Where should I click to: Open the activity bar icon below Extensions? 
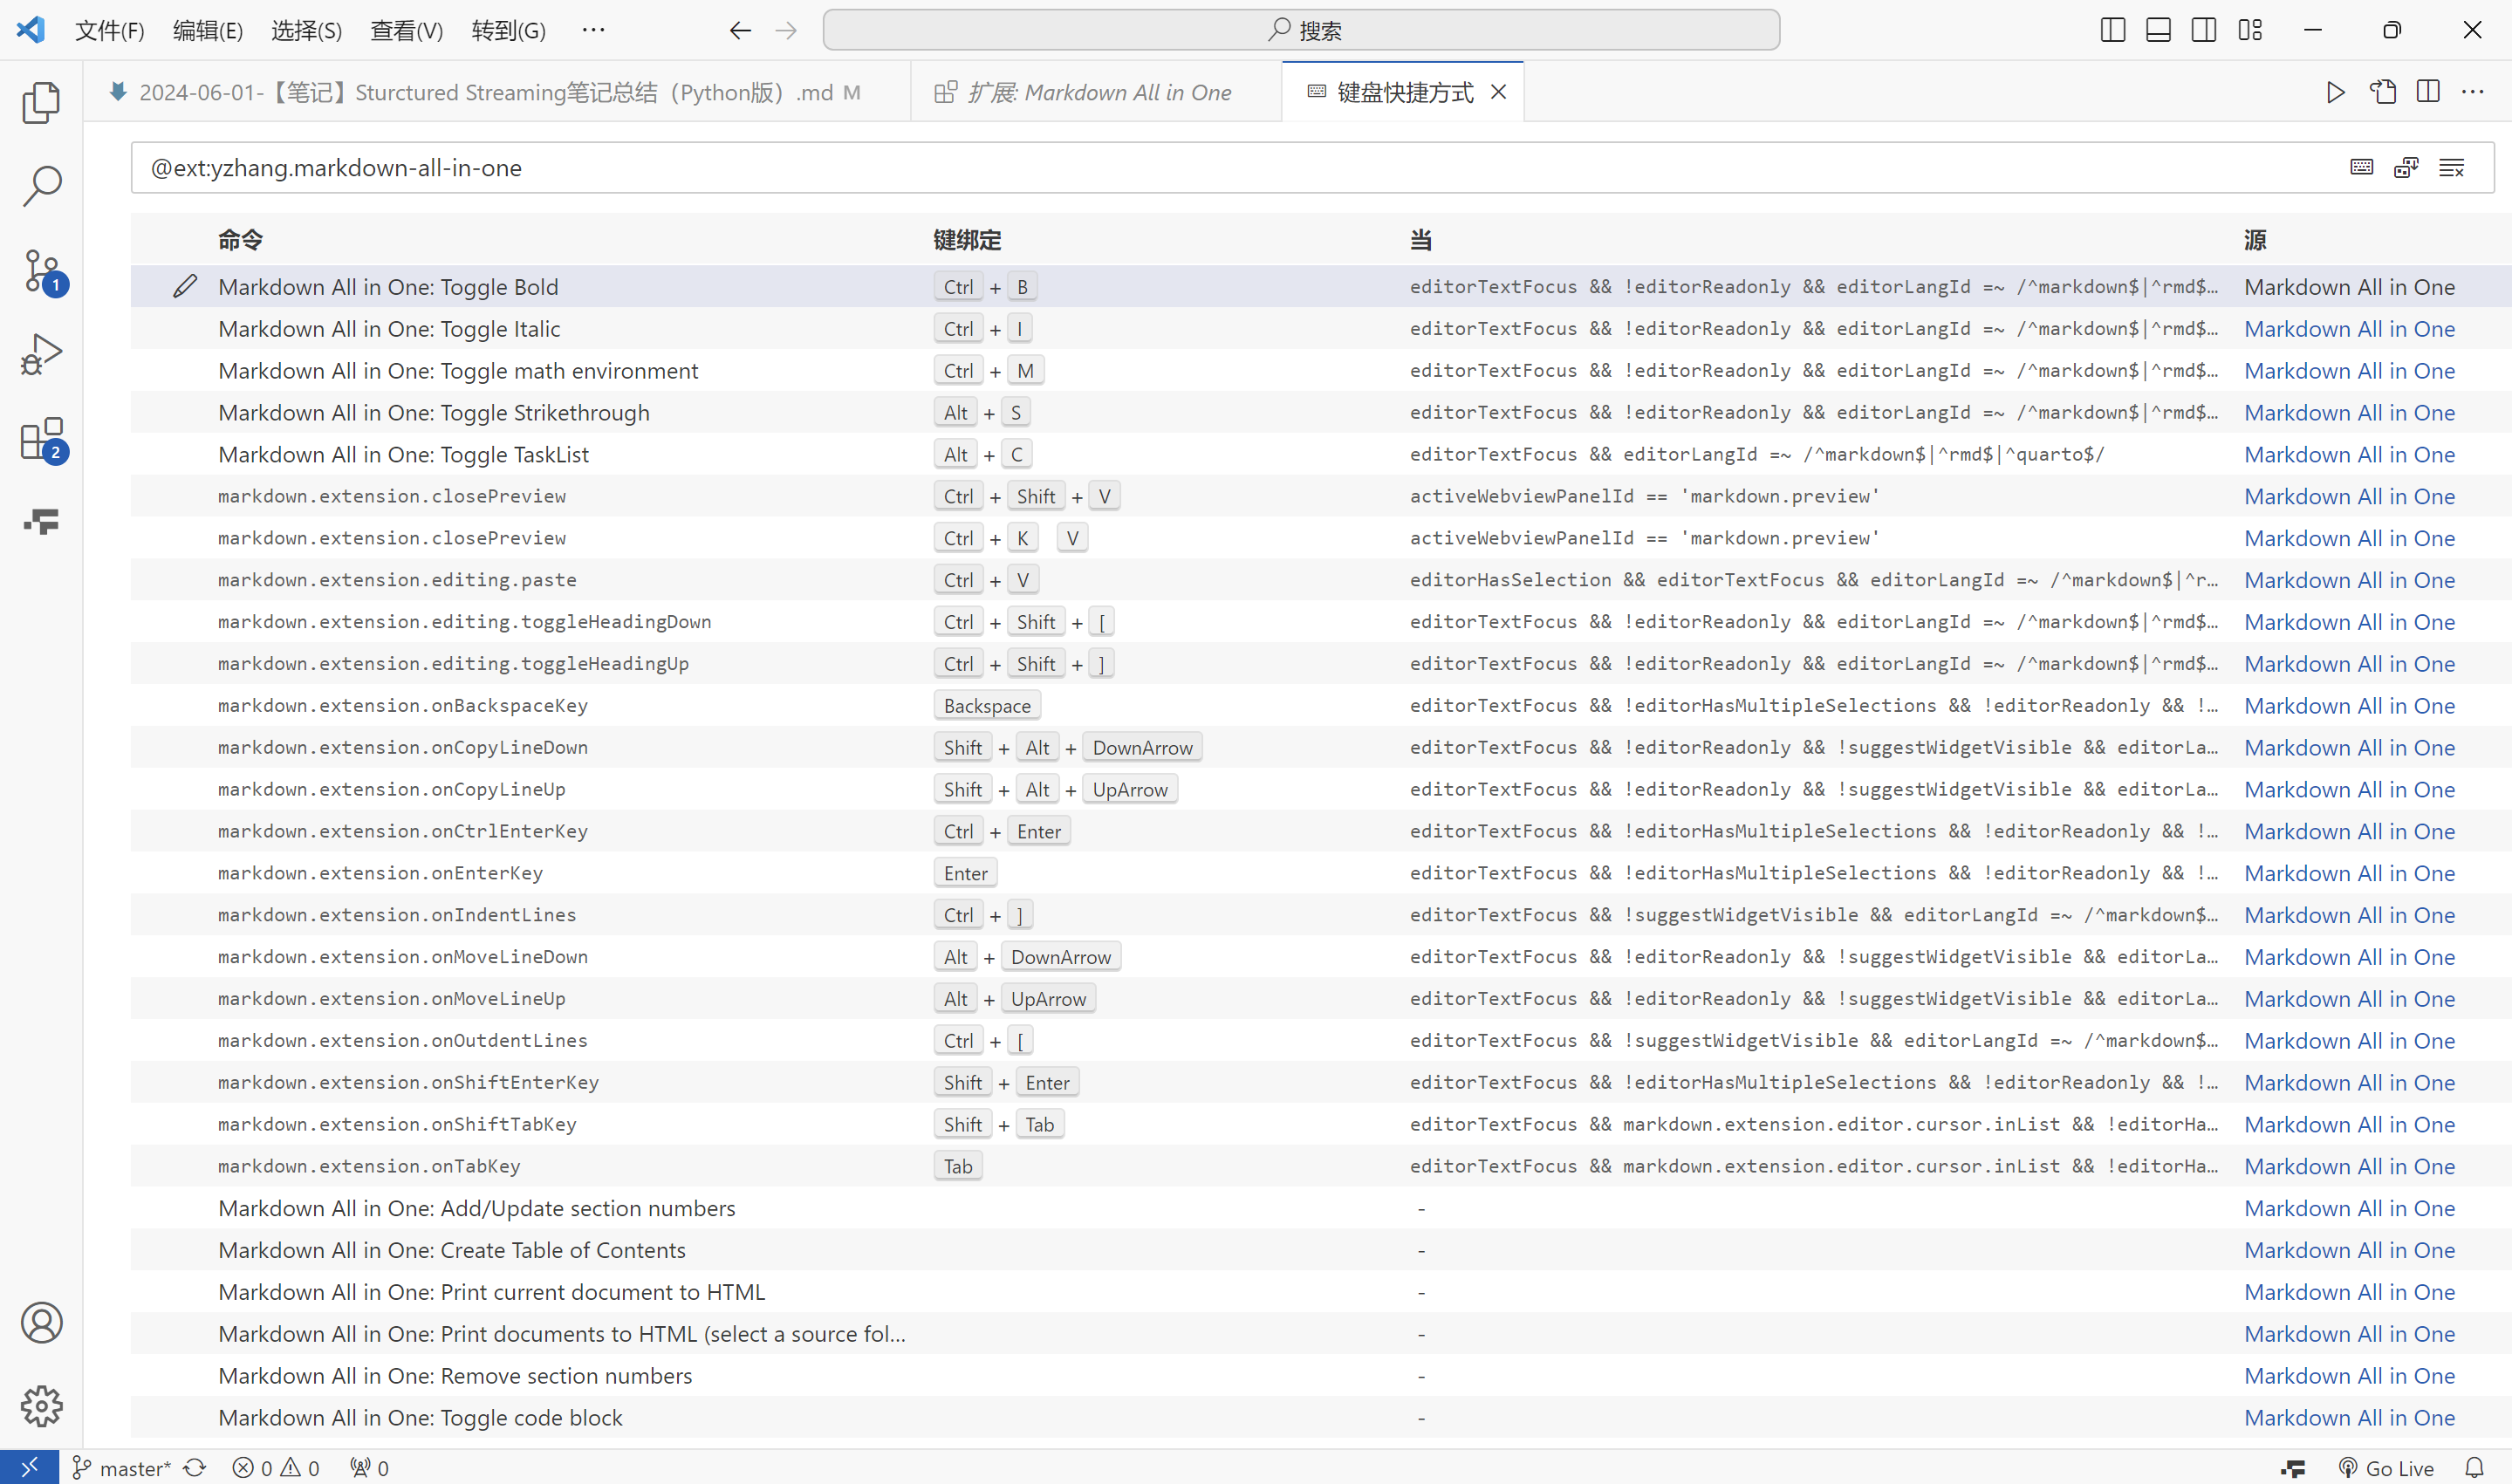pos(41,521)
